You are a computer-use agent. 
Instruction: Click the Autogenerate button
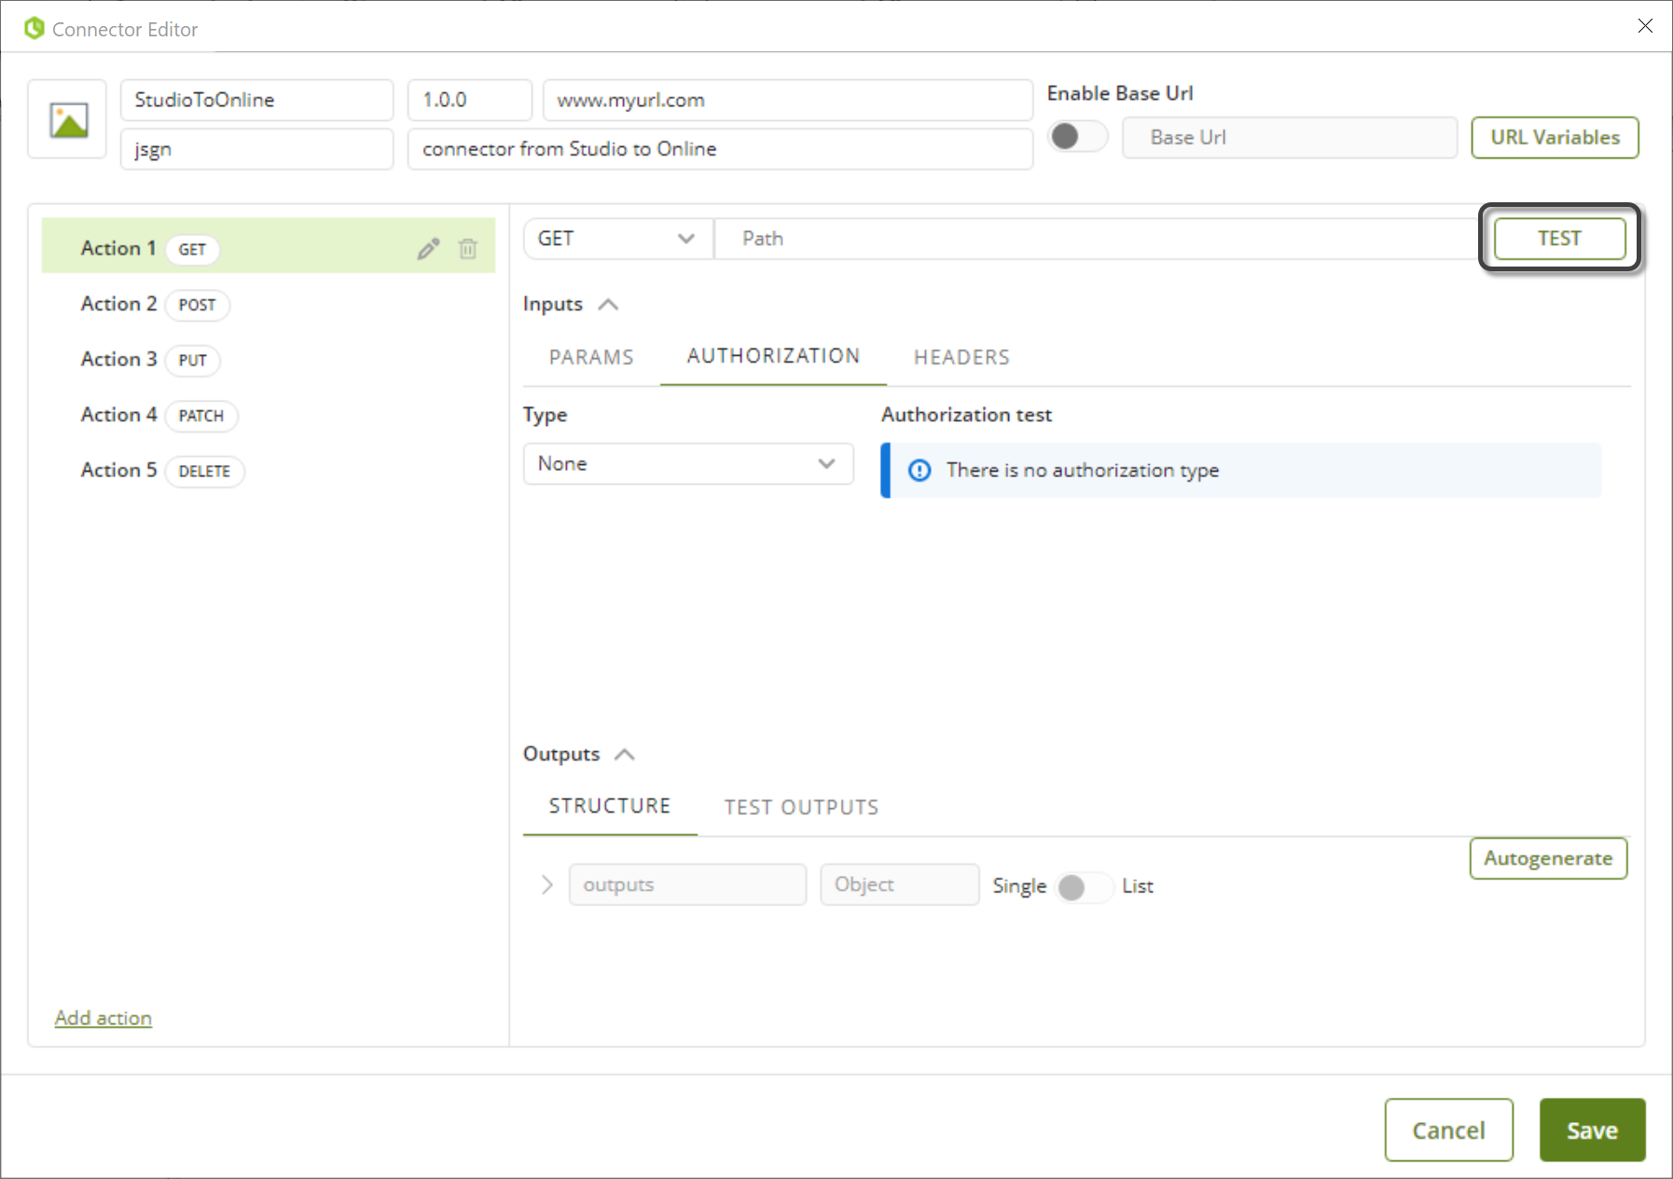pos(1548,858)
